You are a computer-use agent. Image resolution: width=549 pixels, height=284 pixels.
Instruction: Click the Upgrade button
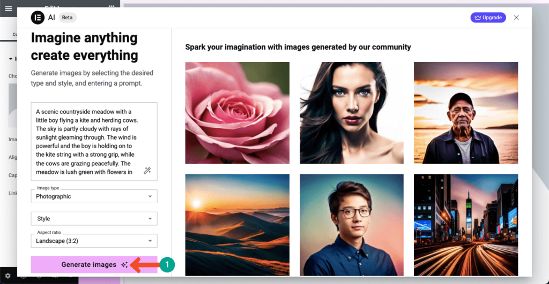(x=488, y=18)
